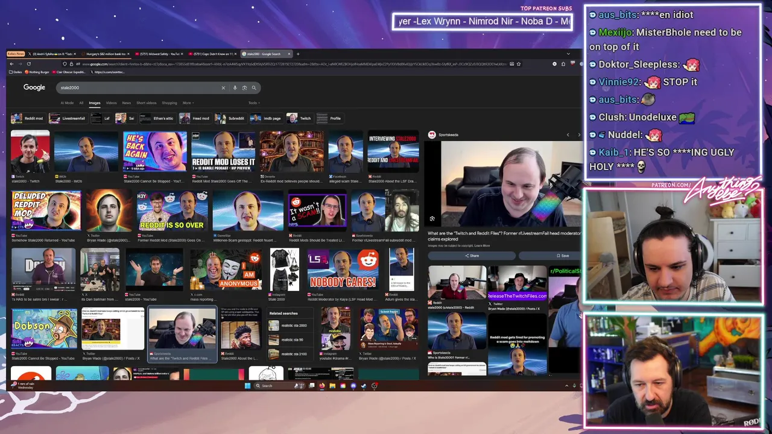The width and height of the screenshot is (772, 434).
Task: Click the magnifier search submit icon
Action: 254,88
